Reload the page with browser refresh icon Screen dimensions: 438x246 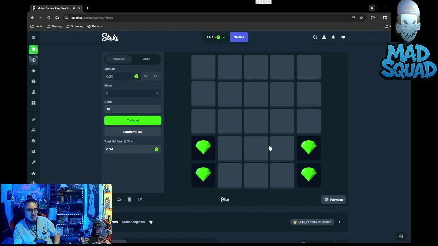(49, 18)
